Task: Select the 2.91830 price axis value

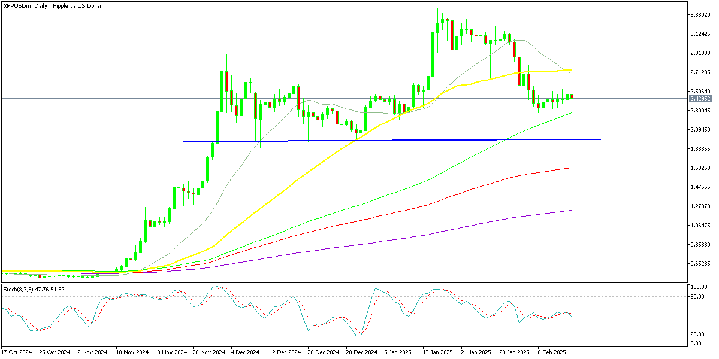Action: [x=700, y=53]
